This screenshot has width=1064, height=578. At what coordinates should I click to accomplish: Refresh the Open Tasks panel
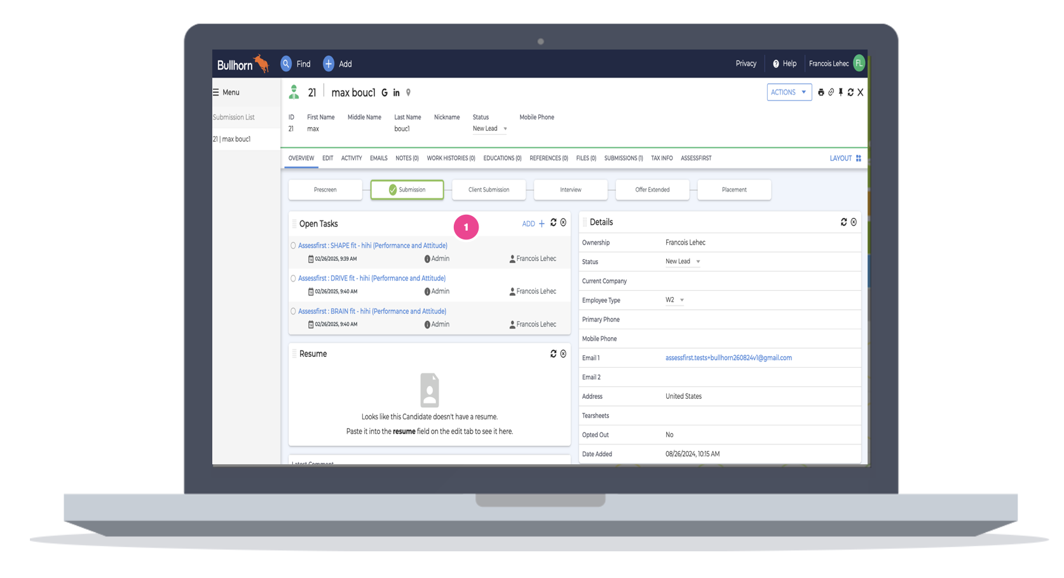(x=553, y=223)
